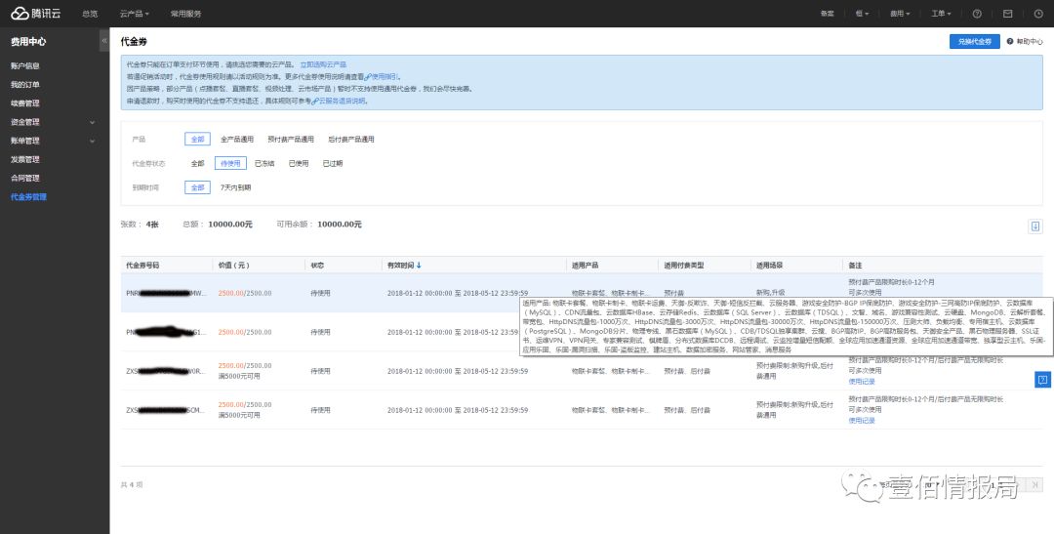Click 预付费、后付费 in the ZXS...CM row
This screenshot has width=1054, height=534.
click(686, 410)
